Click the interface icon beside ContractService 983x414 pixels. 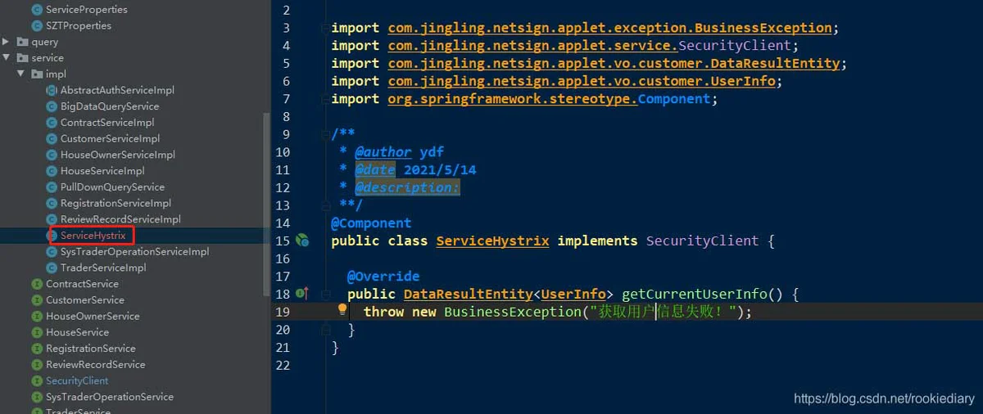click(x=37, y=284)
